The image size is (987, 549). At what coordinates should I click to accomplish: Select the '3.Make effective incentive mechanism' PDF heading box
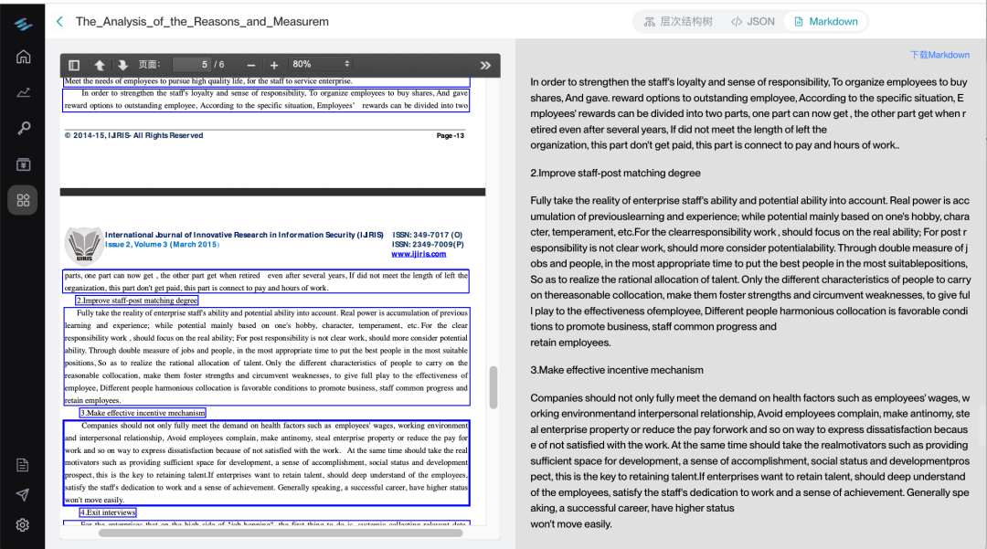pyautogui.click(x=143, y=413)
